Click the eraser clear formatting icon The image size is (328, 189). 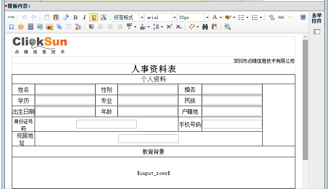point(66,17)
